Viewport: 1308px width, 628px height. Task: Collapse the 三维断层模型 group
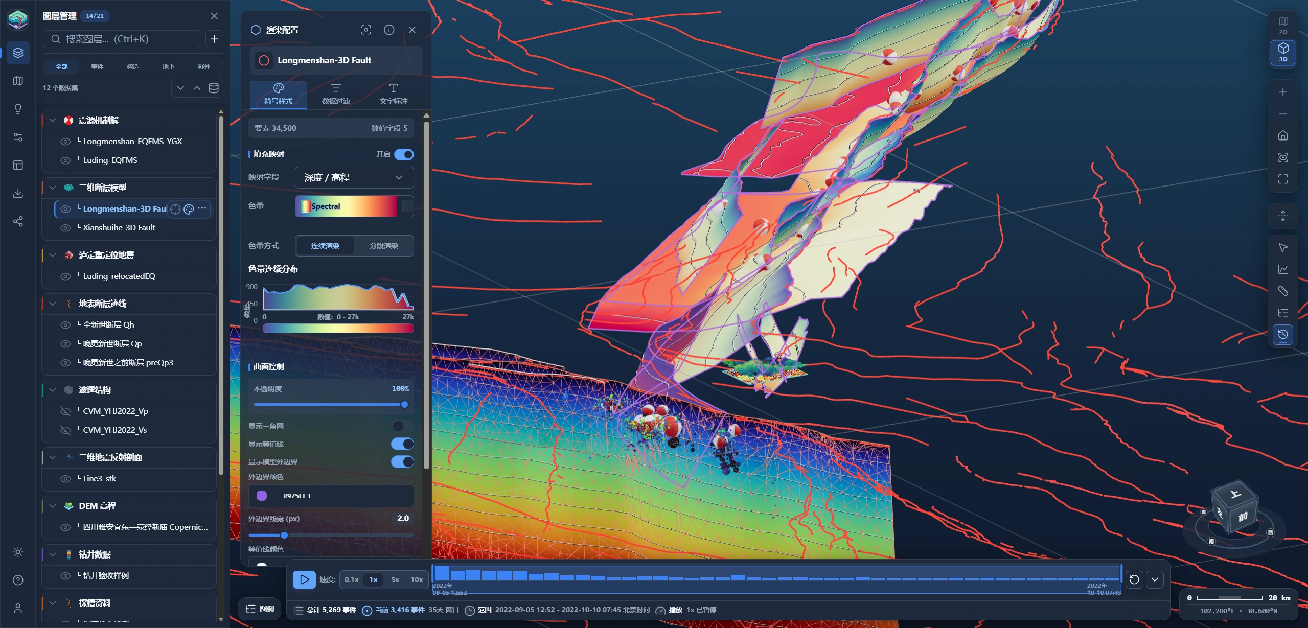click(53, 188)
